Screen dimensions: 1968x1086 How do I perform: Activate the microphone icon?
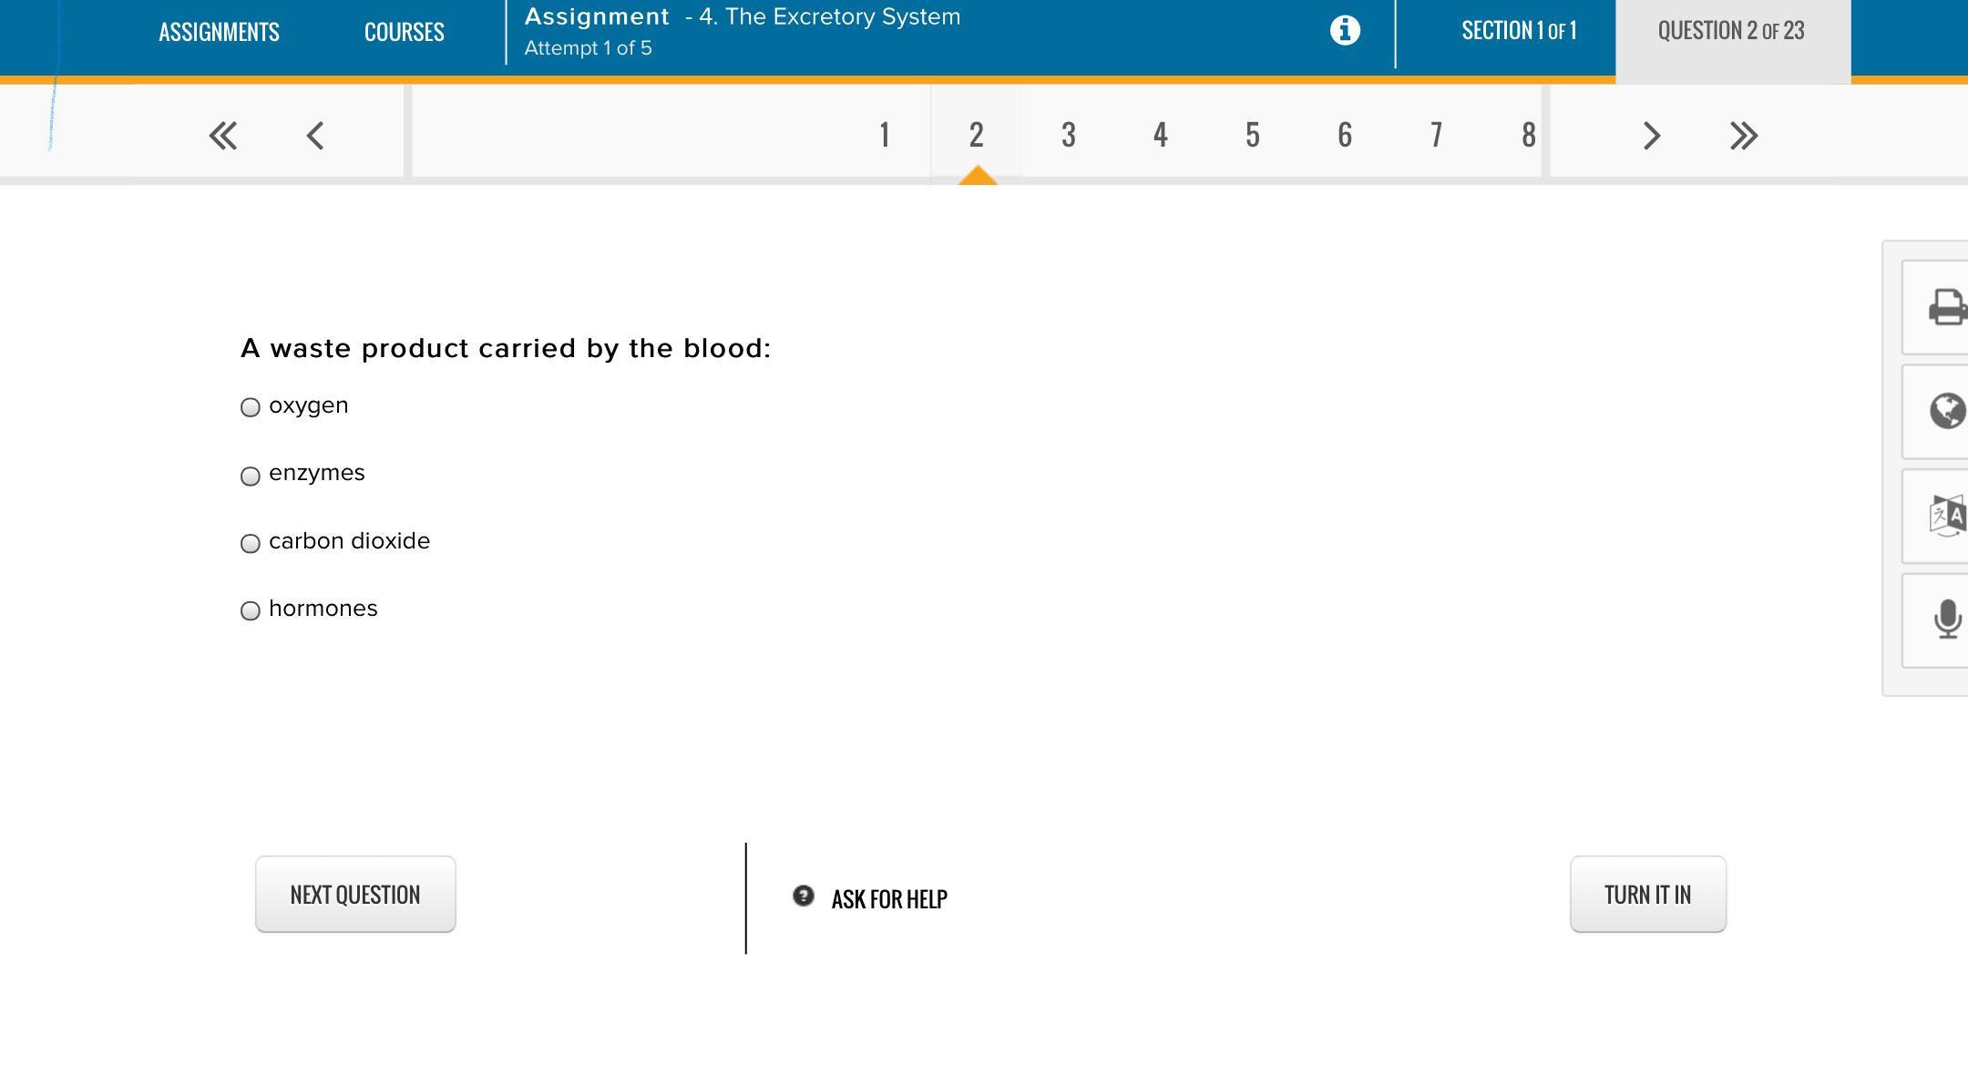(1946, 620)
